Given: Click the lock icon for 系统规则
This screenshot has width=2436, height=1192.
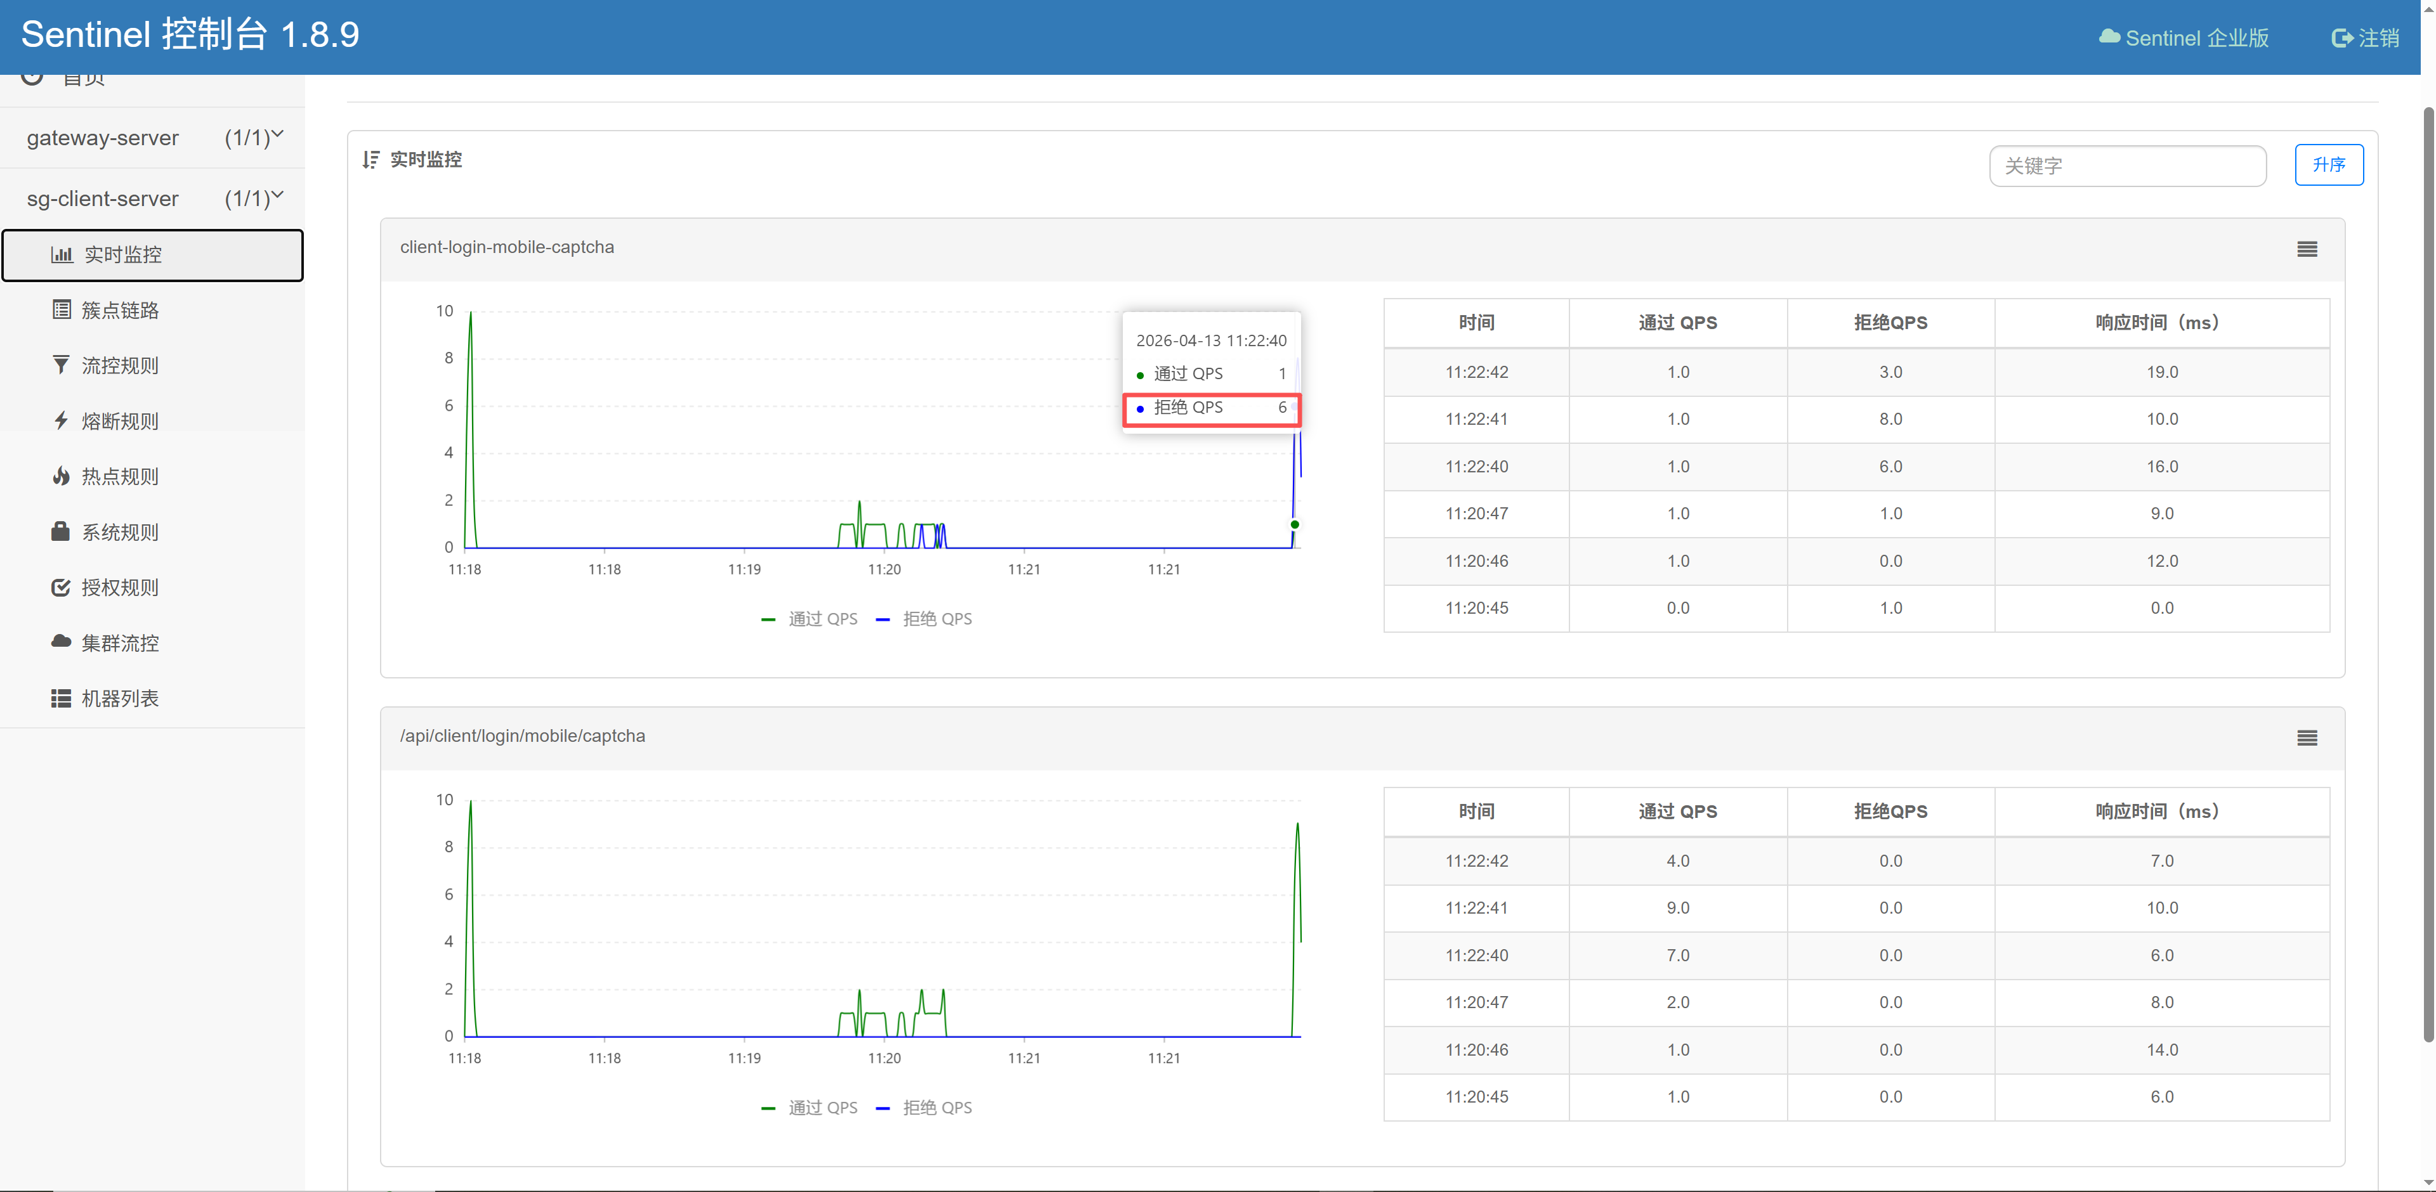Looking at the screenshot, I should tap(62, 531).
